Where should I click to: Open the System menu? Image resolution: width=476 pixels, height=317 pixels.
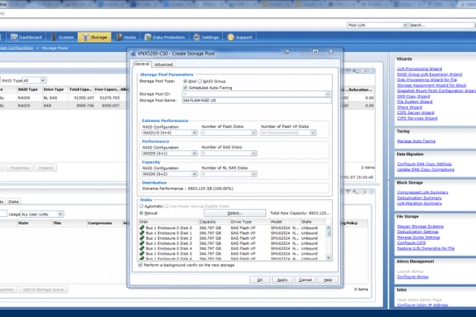62,37
